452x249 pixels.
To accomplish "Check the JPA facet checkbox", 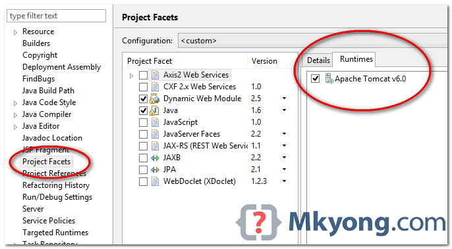I will [x=143, y=170].
